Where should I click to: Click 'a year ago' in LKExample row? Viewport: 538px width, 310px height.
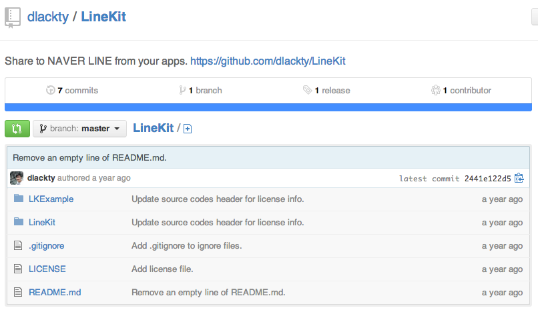coord(503,199)
